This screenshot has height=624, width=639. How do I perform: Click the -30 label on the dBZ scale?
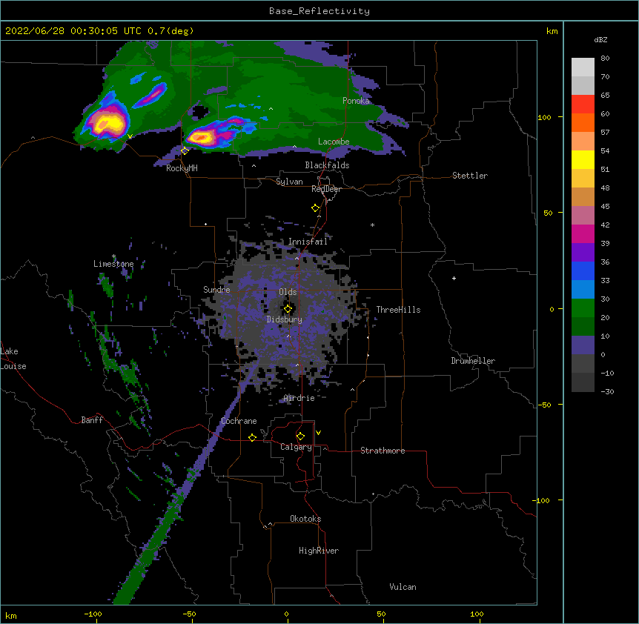click(607, 391)
